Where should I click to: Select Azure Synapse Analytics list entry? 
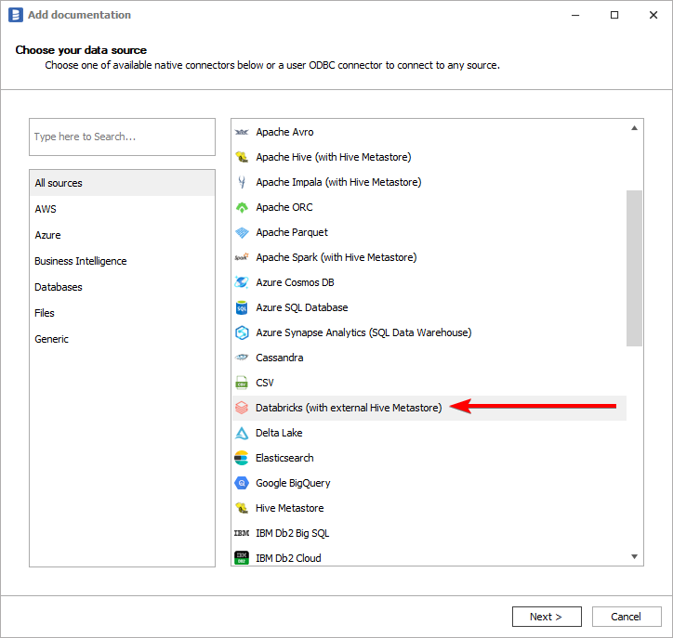tap(363, 332)
